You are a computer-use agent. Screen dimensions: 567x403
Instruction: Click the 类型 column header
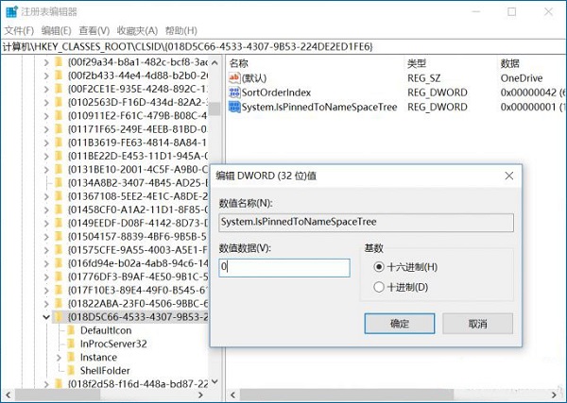[x=417, y=63]
